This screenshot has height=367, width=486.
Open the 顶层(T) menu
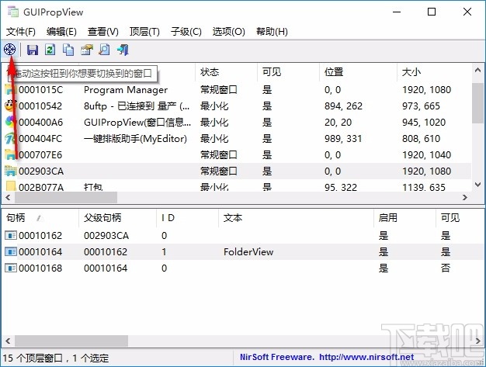pyautogui.click(x=144, y=32)
